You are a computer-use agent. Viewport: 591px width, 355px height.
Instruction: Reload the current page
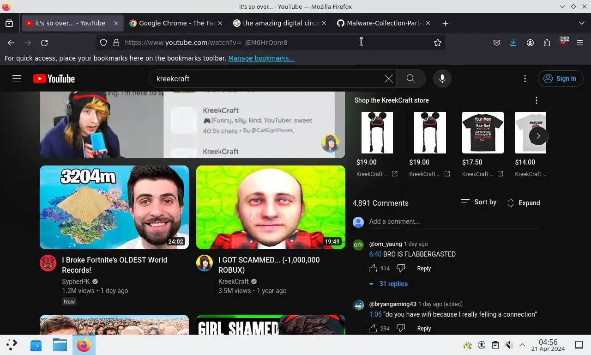(x=44, y=43)
